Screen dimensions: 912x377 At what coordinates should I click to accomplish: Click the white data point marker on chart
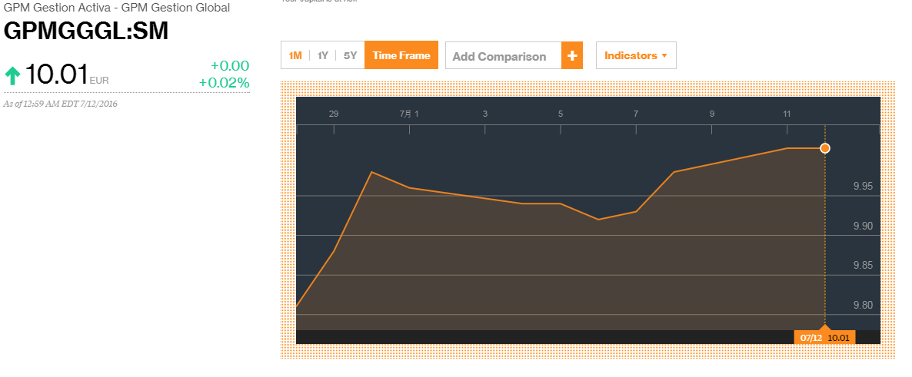[825, 148]
